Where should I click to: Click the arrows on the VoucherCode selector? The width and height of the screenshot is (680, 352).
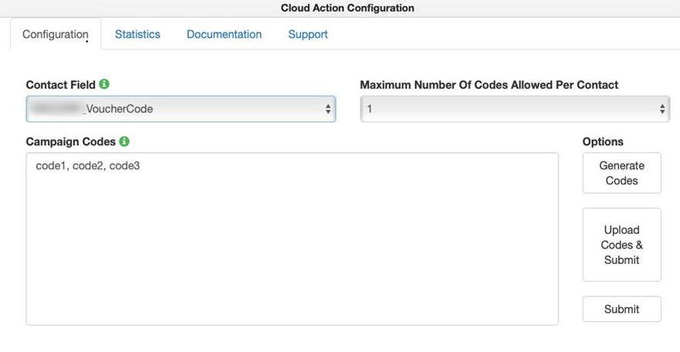coord(328,110)
